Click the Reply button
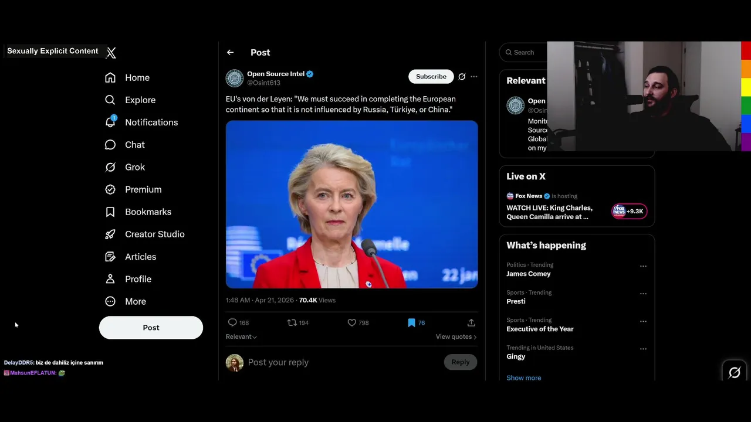Screen dimensions: 751x422 [x=461, y=362]
